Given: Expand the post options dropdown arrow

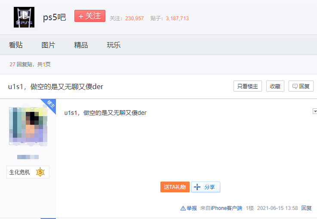Looking at the screenshot, I should (x=315, y=111).
